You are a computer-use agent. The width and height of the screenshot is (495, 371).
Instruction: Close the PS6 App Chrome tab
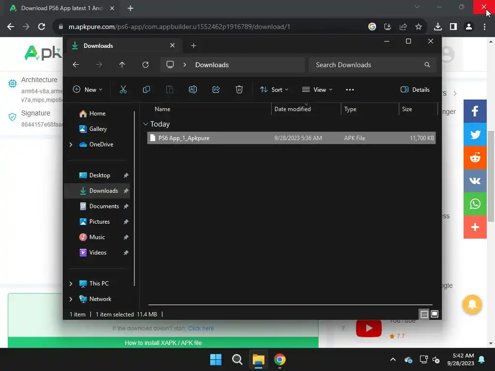point(112,8)
